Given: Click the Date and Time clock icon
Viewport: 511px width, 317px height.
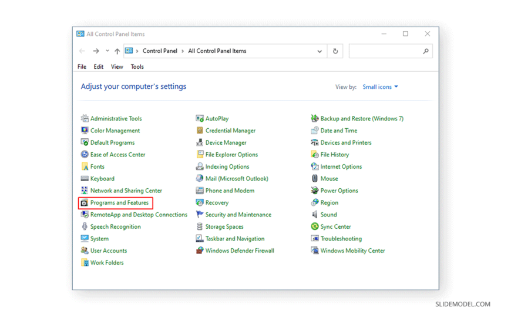Looking at the screenshot, I should pos(315,130).
